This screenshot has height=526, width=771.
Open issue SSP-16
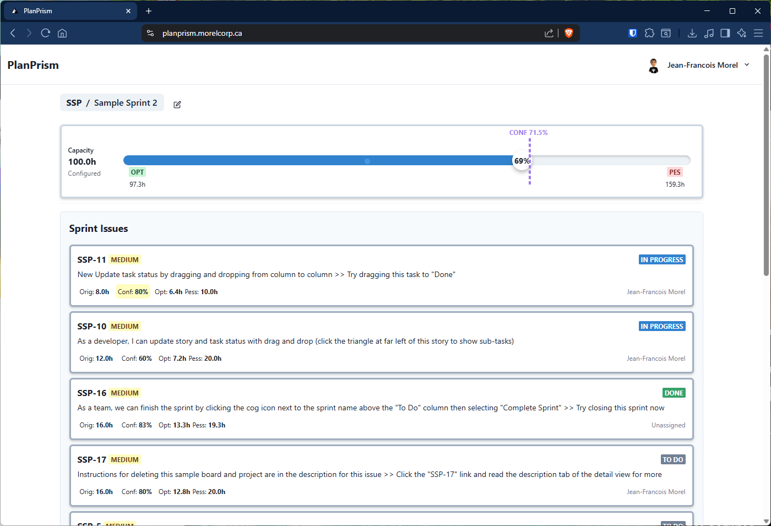(x=91, y=393)
